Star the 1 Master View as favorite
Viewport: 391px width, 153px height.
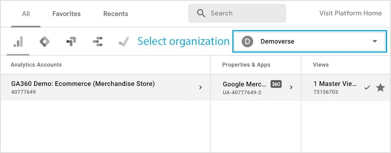pos(380,88)
